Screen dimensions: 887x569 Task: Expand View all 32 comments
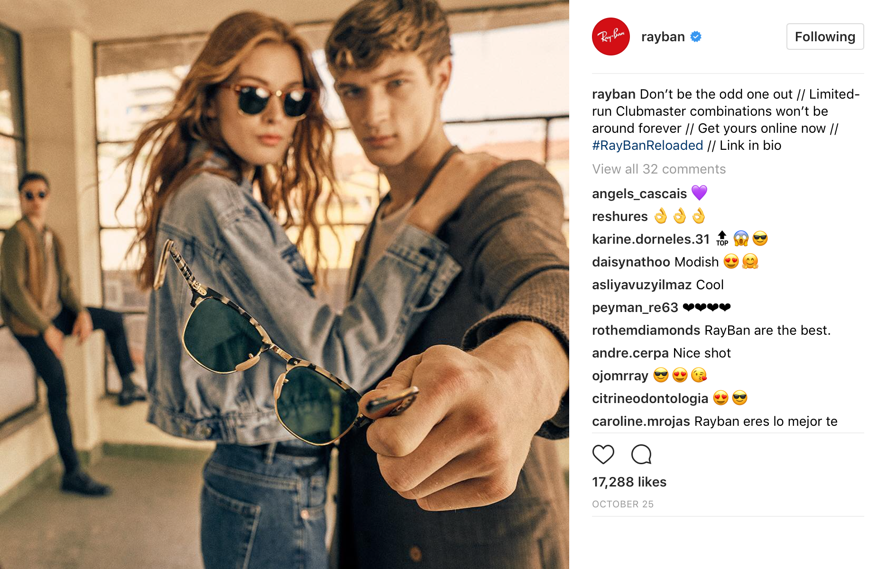pos(659,169)
